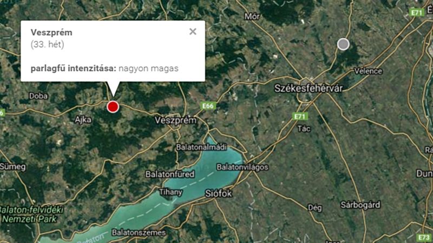Click the Ajka town label
Screen dimensions: 433x243
[x=83, y=119]
